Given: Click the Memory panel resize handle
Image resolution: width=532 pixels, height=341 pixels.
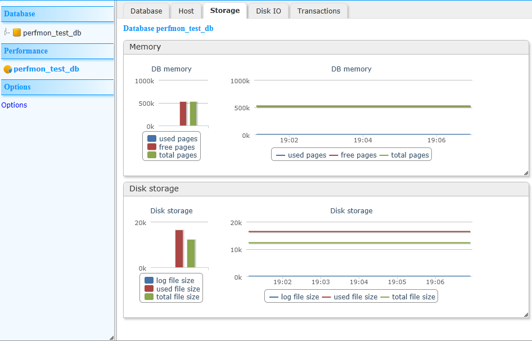Looking at the screenshot, I should (x=526, y=173).
